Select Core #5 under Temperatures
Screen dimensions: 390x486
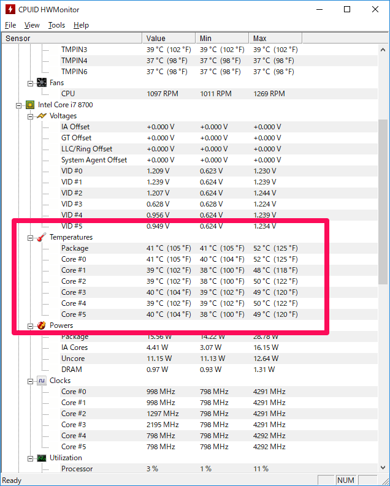tap(219, 314)
